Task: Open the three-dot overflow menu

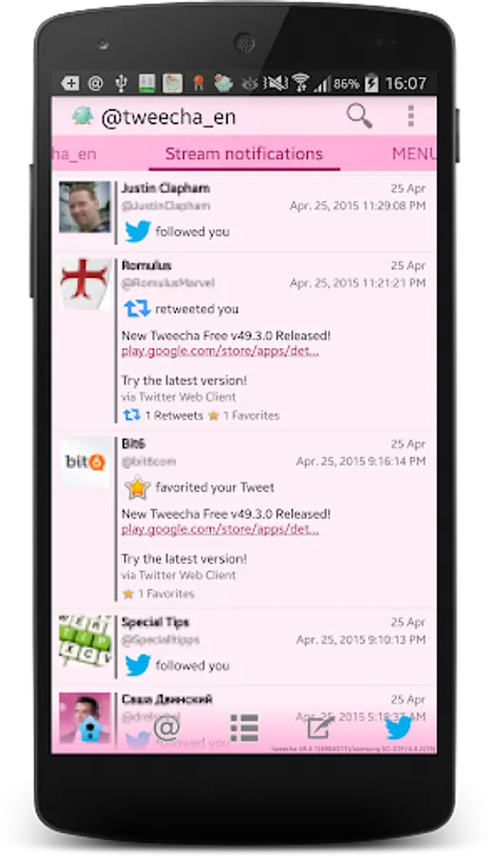Action: (x=411, y=116)
